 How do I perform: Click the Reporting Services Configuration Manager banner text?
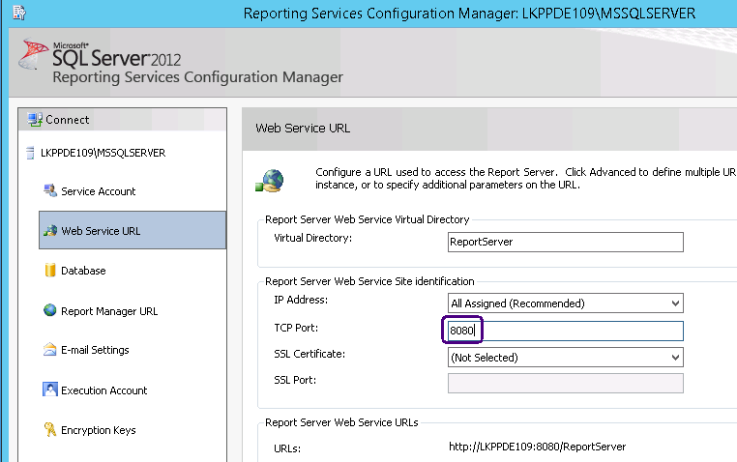[197, 77]
